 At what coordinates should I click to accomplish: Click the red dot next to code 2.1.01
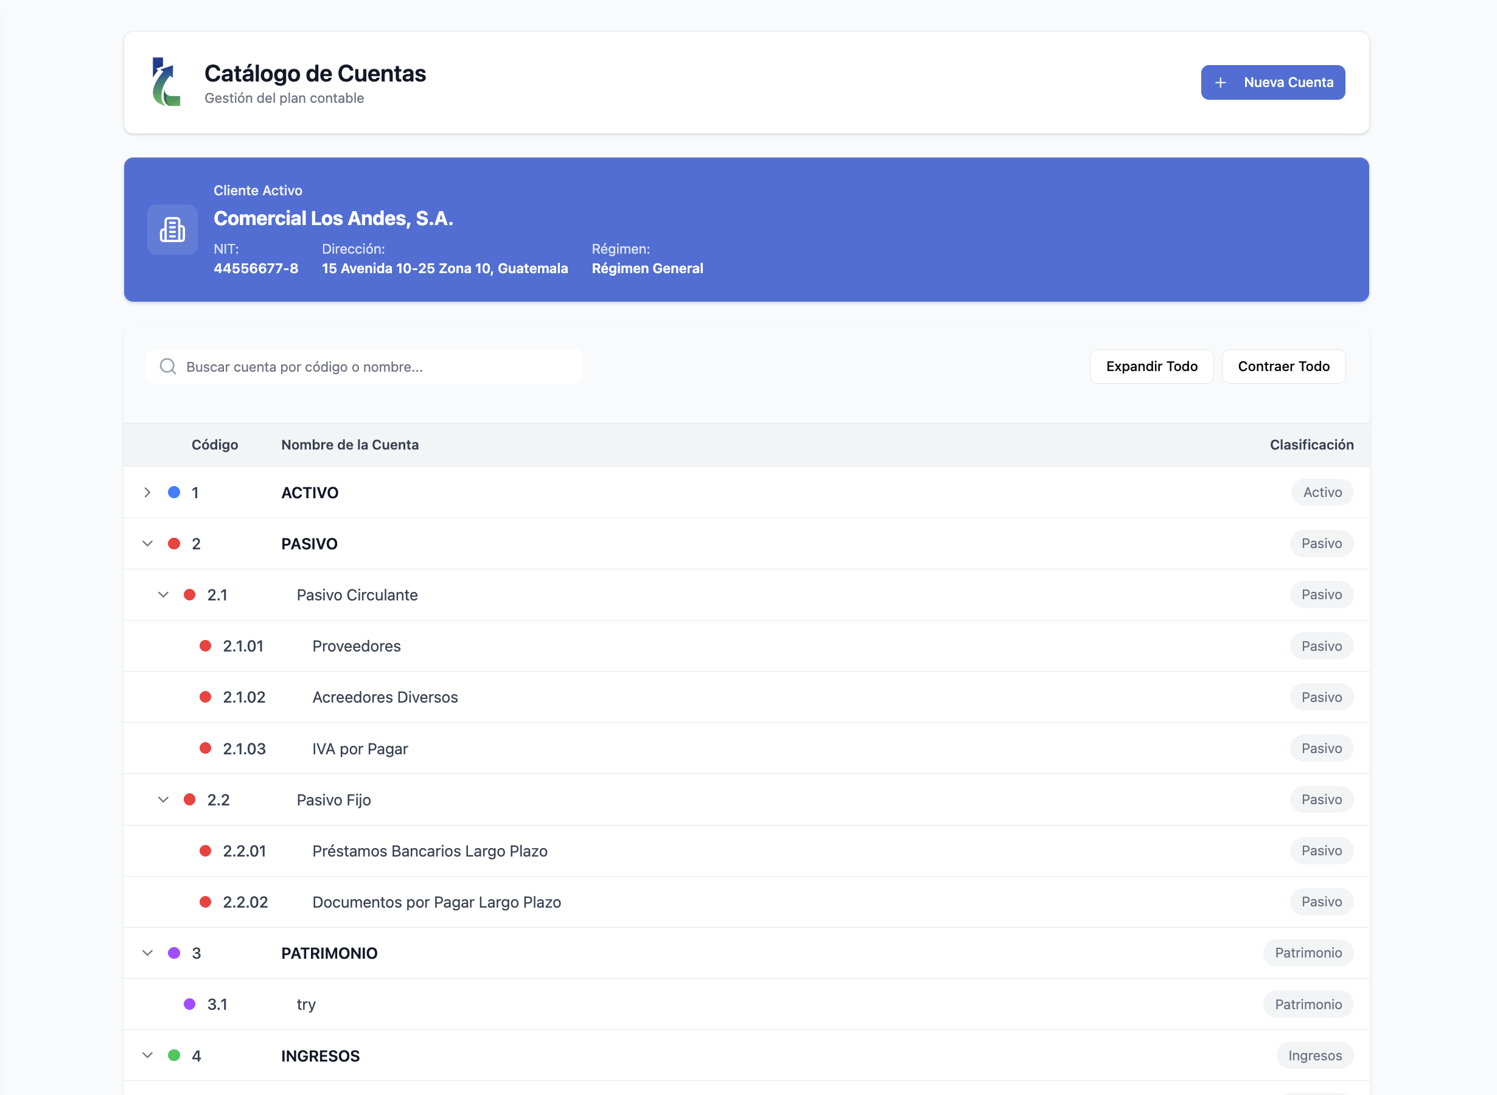pos(206,645)
